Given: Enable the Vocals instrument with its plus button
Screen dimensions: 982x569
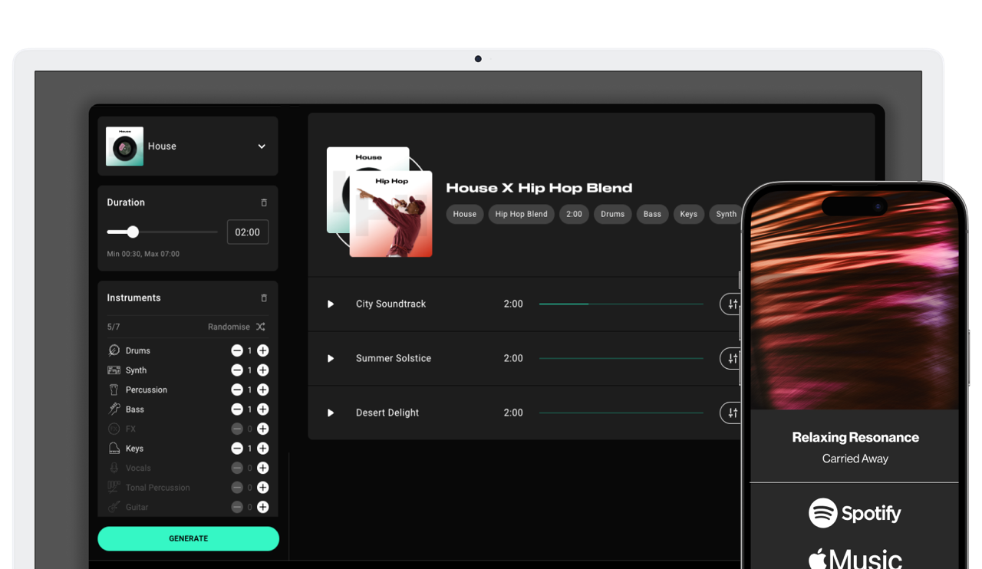Looking at the screenshot, I should 262,467.
